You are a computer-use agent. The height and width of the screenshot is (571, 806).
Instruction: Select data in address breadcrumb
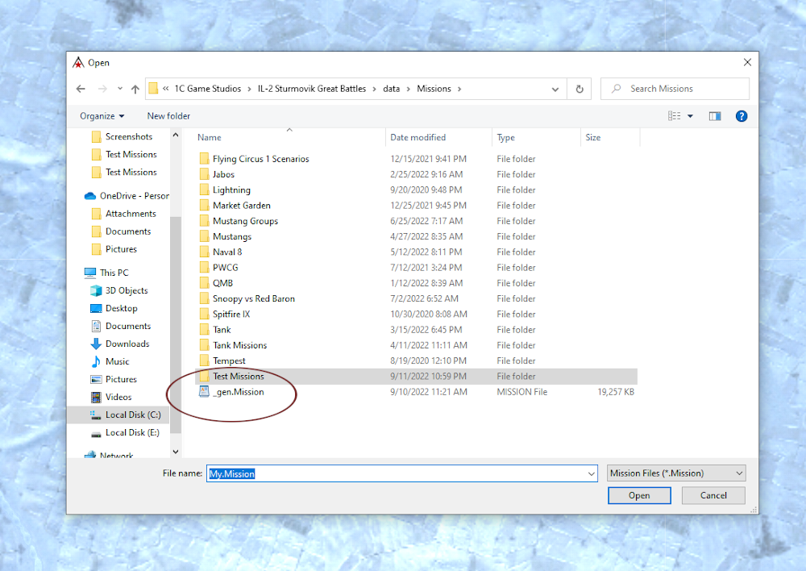tap(391, 89)
